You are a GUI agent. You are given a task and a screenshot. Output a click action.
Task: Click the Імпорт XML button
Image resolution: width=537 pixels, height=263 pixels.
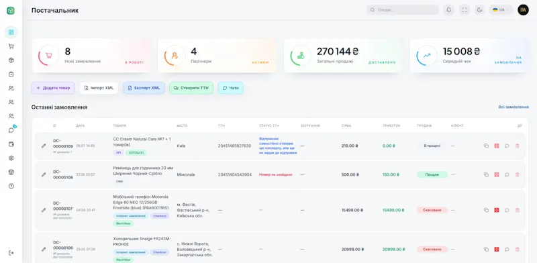99,88
